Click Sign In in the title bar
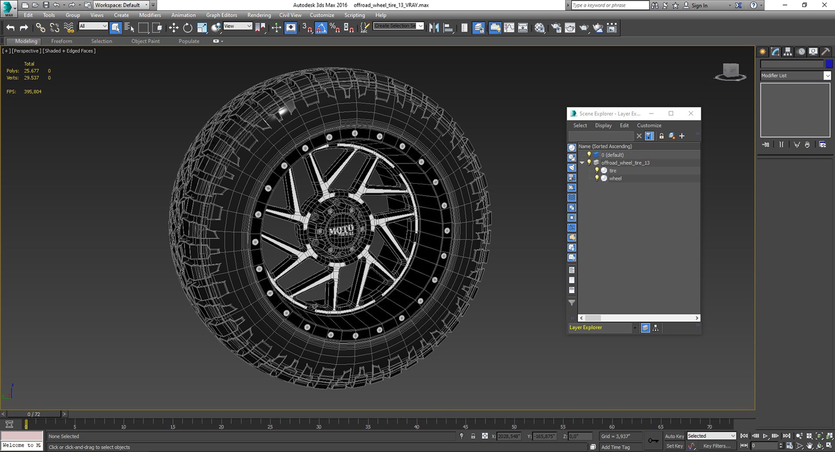This screenshot has width=835, height=452. click(x=699, y=5)
